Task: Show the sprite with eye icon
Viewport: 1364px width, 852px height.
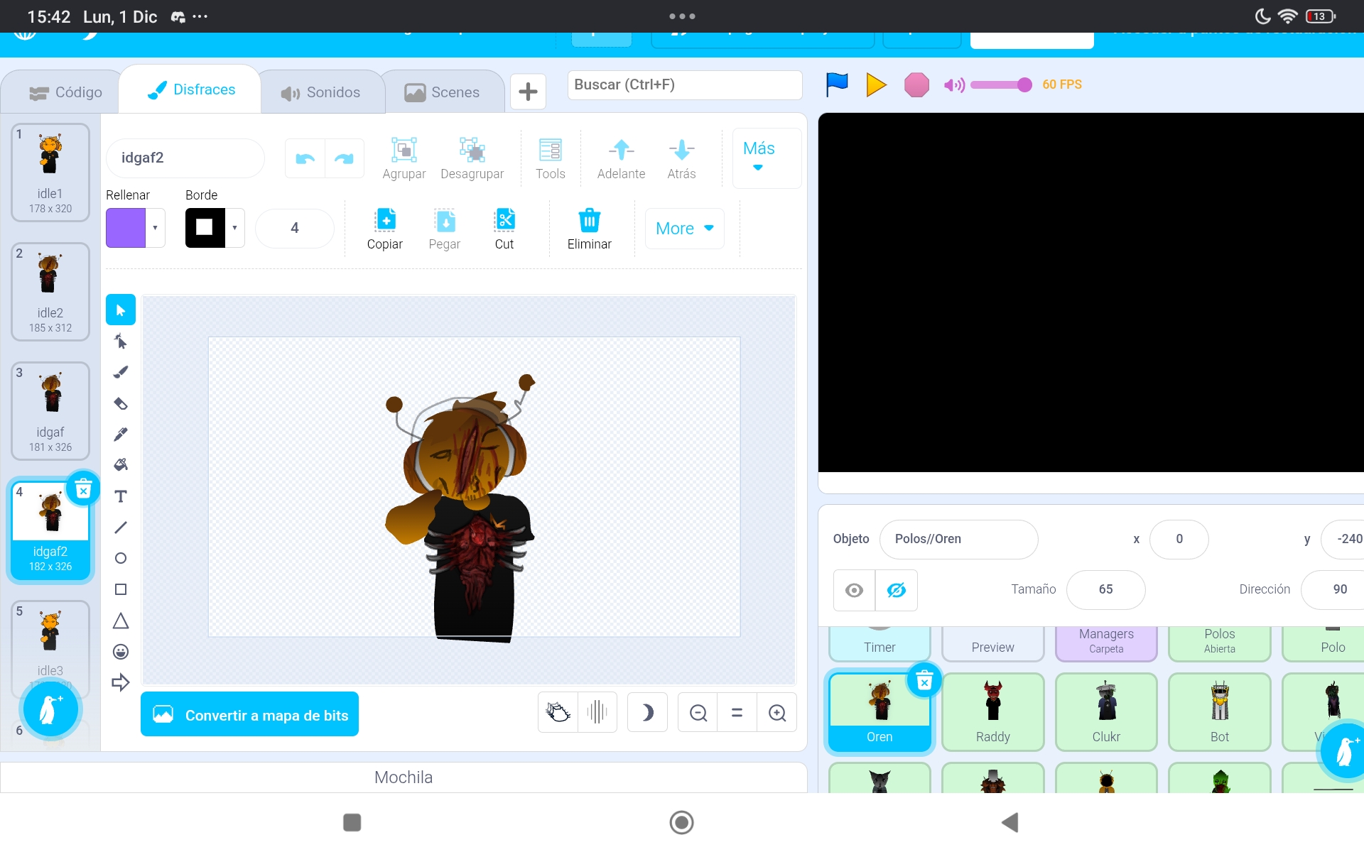Action: coord(854,590)
